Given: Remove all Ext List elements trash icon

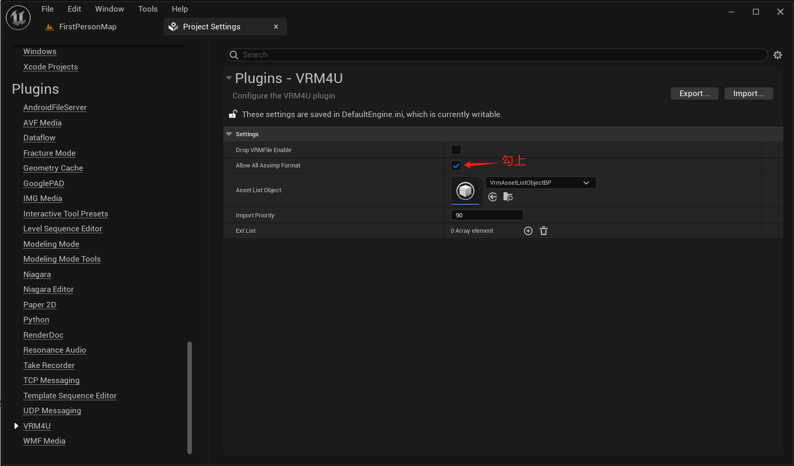Looking at the screenshot, I should [544, 231].
